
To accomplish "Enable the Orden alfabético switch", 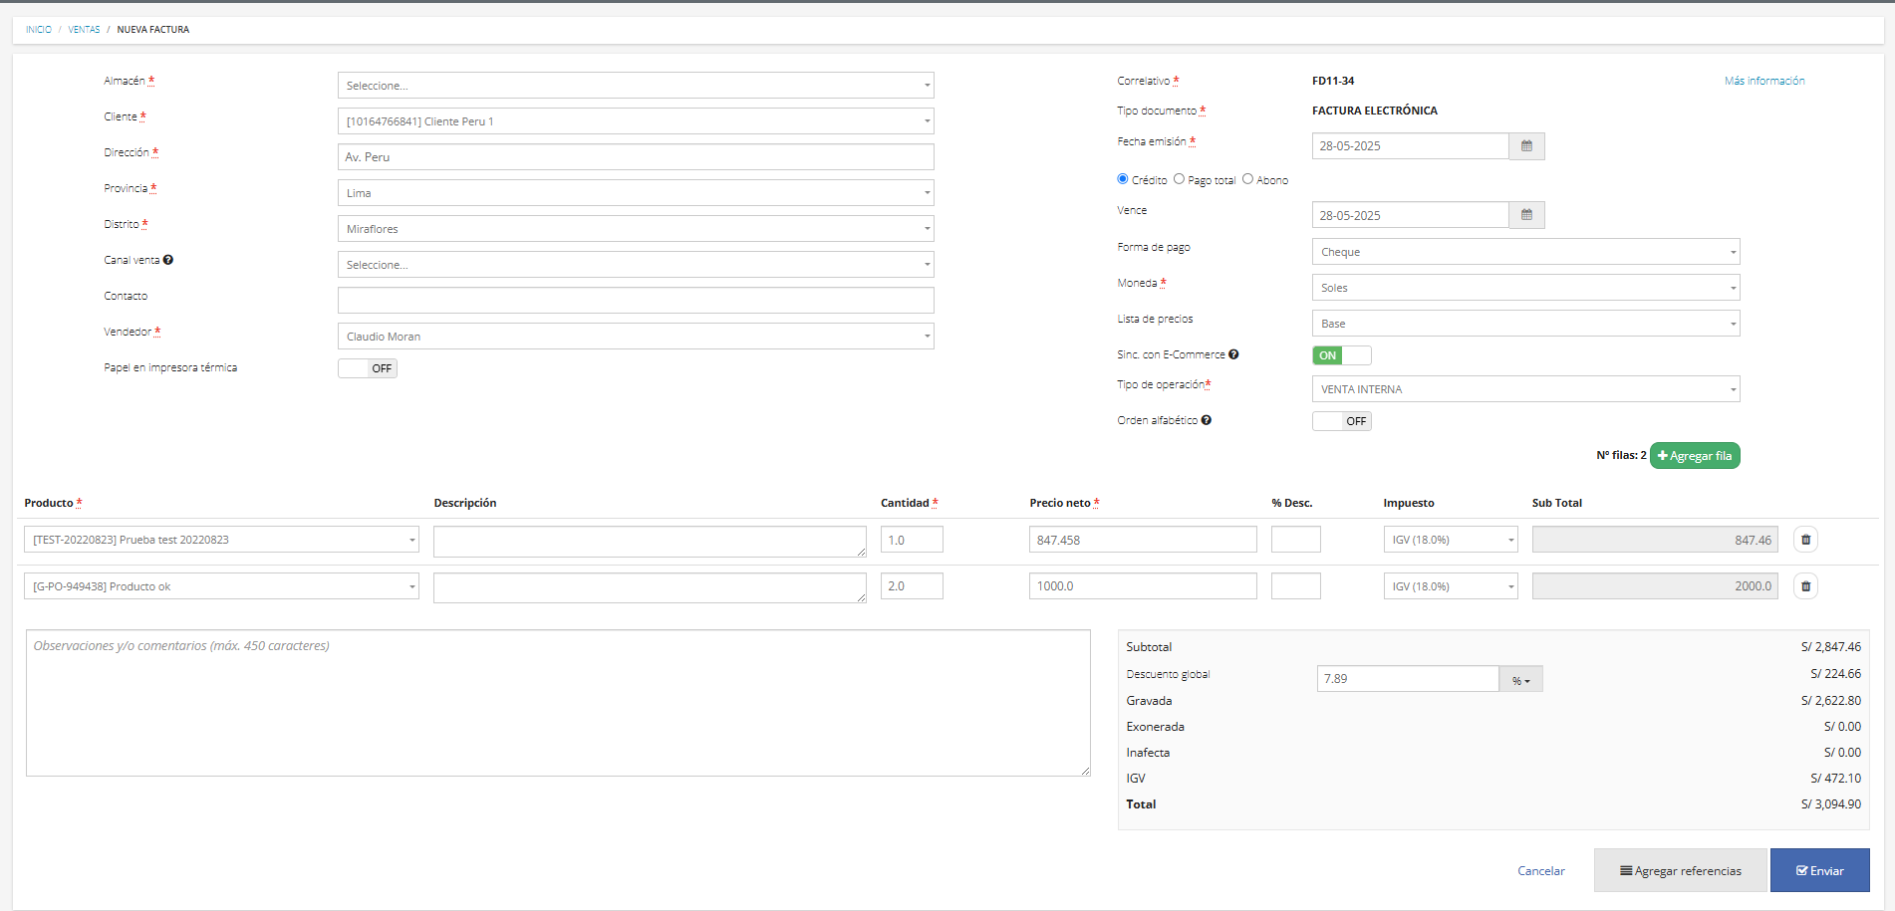I will pos(1341,421).
